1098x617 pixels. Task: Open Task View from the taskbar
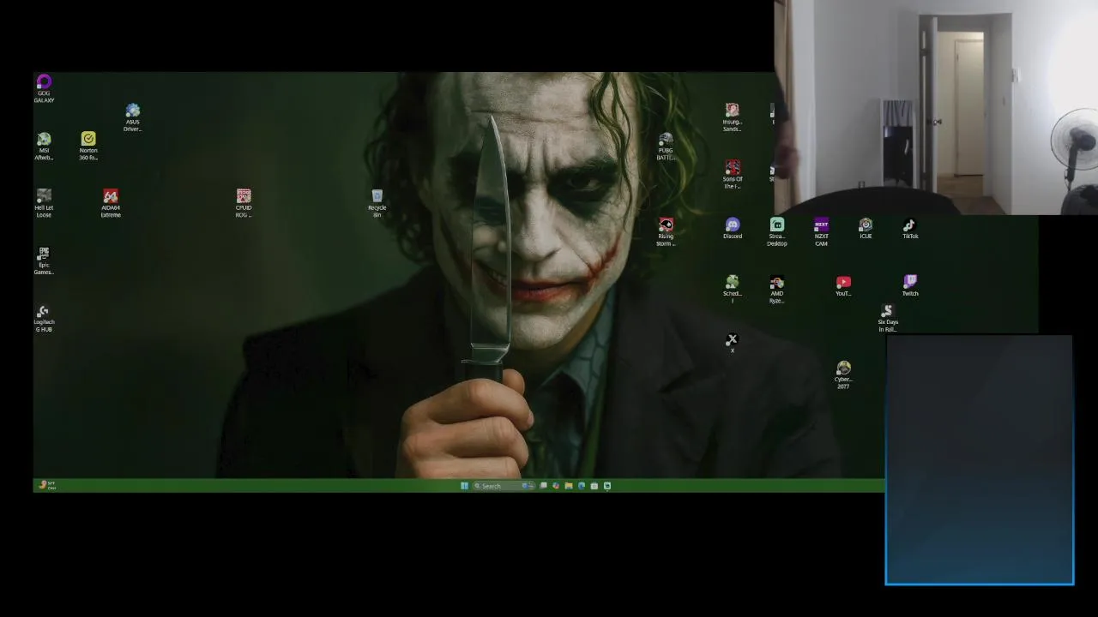pos(543,486)
